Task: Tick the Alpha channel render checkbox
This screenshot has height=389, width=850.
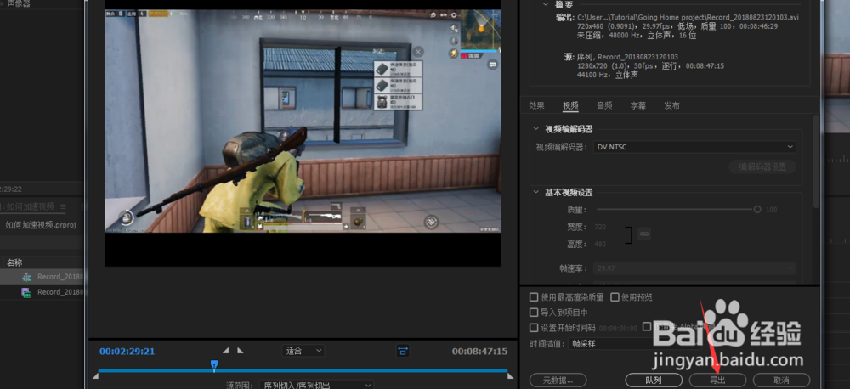Action: (x=647, y=326)
